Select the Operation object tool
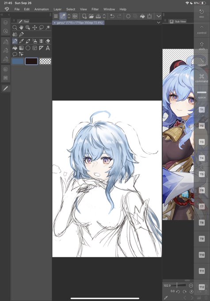 point(28,27)
